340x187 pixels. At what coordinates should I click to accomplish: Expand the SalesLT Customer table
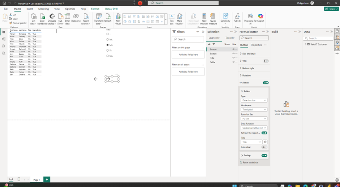[306, 44]
